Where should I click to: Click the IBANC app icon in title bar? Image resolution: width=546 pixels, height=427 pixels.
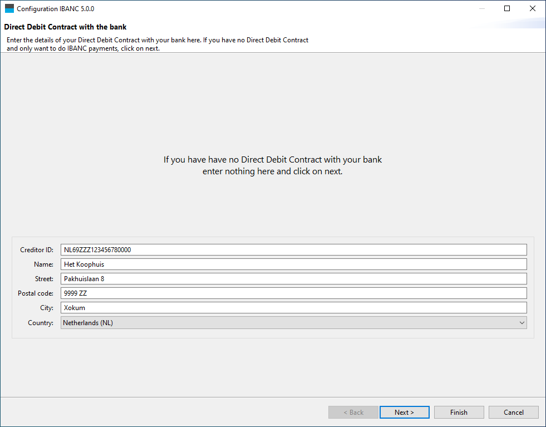click(x=9, y=8)
